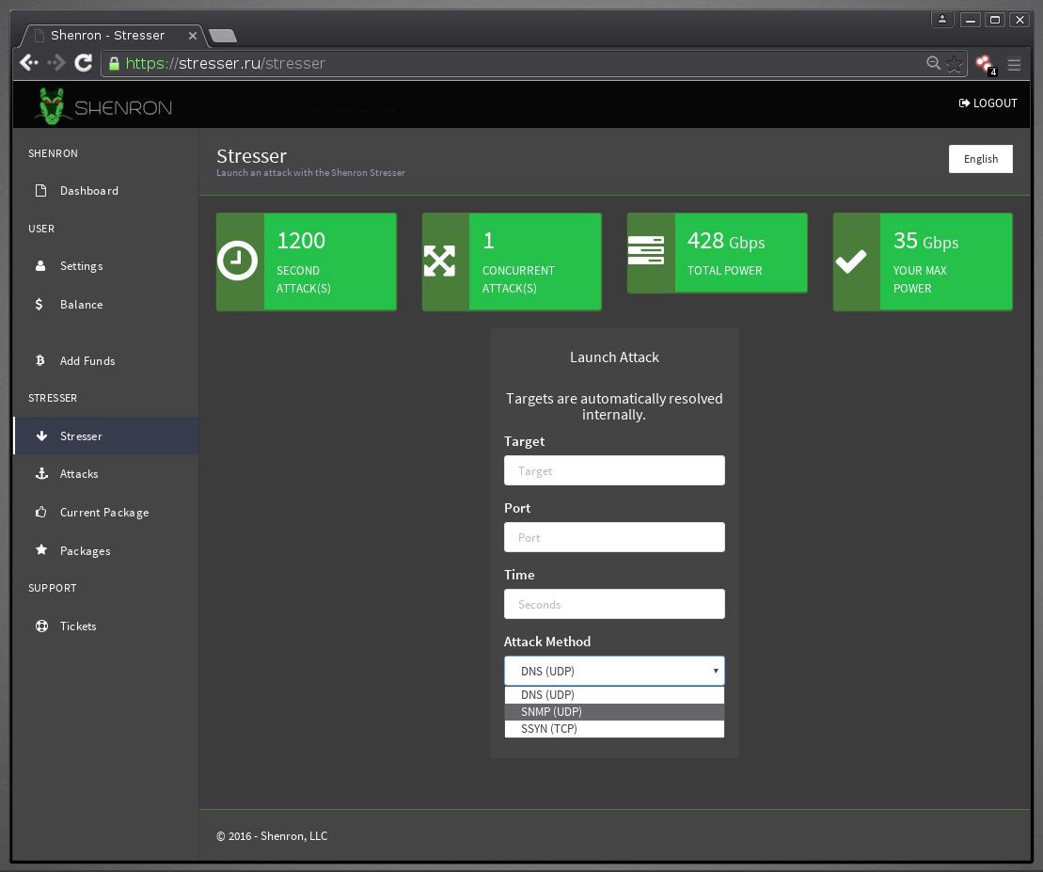1043x872 pixels.
Task: Click the 428 Gbps Total Power value
Action: pyautogui.click(x=726, y=241)
